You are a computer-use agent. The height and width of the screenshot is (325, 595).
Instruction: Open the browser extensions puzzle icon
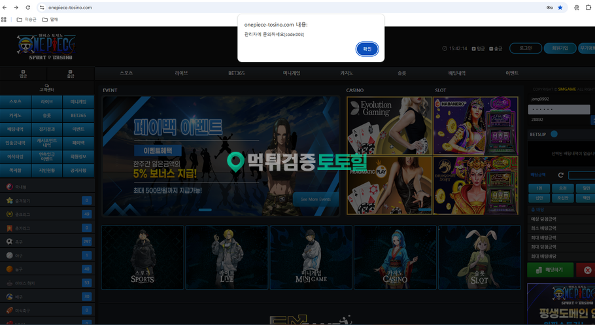[x=577, y=7]
